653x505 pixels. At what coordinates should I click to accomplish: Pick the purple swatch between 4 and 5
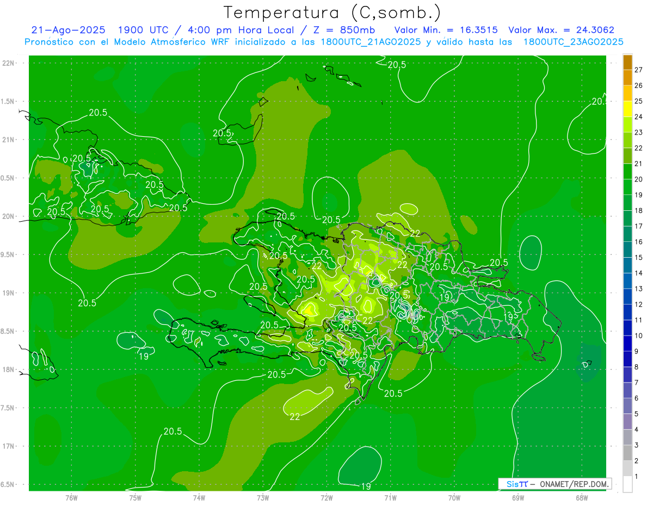(x=627, y=422)
